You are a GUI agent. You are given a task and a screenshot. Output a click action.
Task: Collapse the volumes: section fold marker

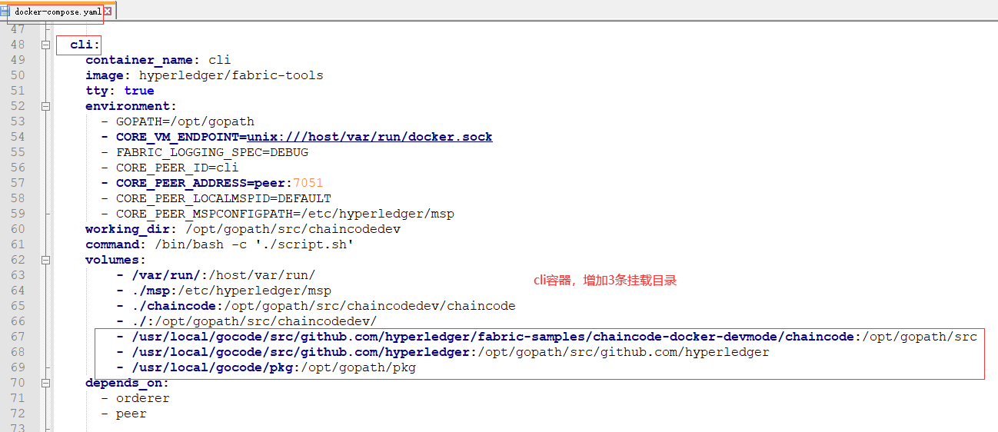[45, 260]
